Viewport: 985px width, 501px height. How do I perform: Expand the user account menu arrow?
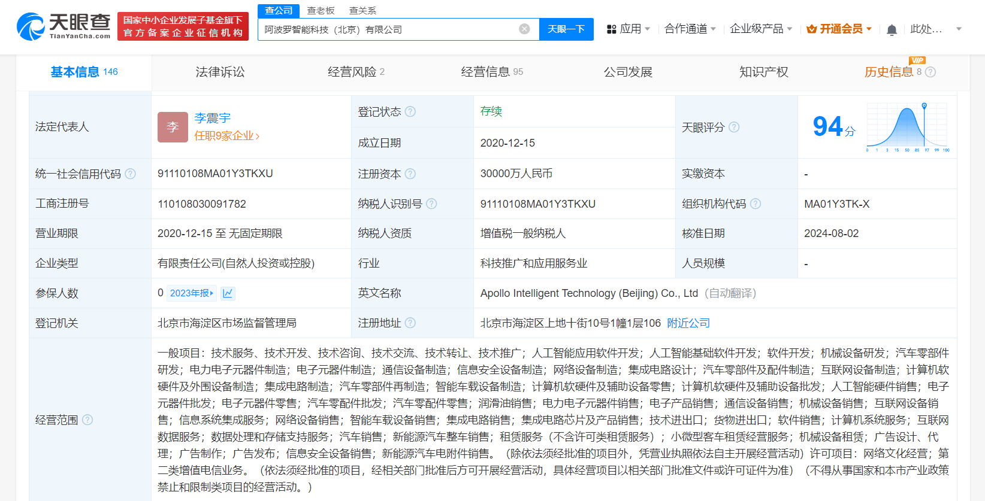(959, 29)
